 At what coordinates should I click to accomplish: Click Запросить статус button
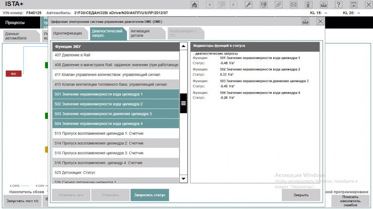pos(150,195)
